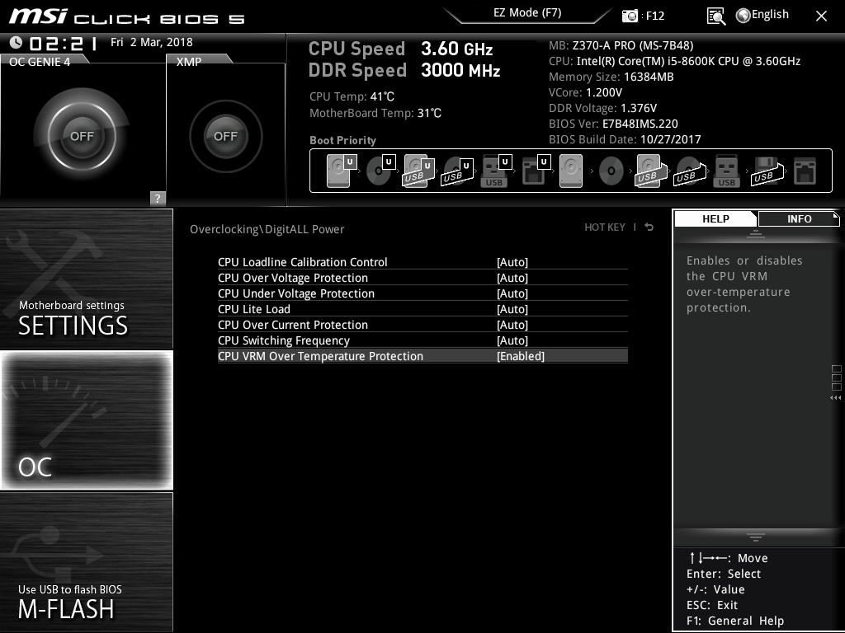Click the UEFI floppy disk boot icon
The height and width of the screenshot is (633, 845).
(x=535, y=171)
